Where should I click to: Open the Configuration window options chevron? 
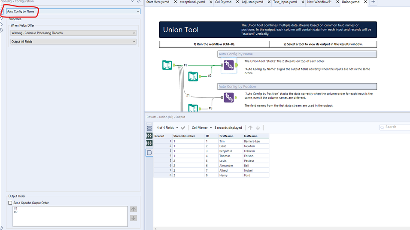132,1
